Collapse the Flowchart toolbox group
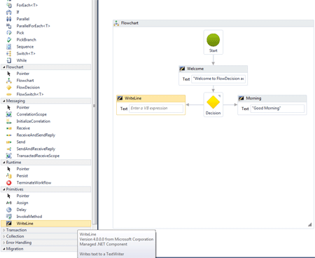315x258 pixels. (x=4, y=67)
